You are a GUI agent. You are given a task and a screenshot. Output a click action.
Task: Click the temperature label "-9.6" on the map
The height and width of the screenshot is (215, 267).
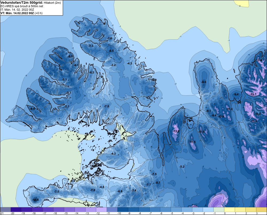coord(204,82)
